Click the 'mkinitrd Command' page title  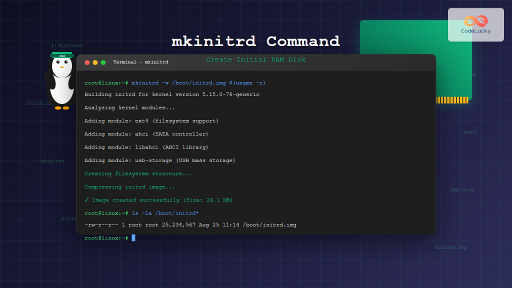tap(255, 41)
